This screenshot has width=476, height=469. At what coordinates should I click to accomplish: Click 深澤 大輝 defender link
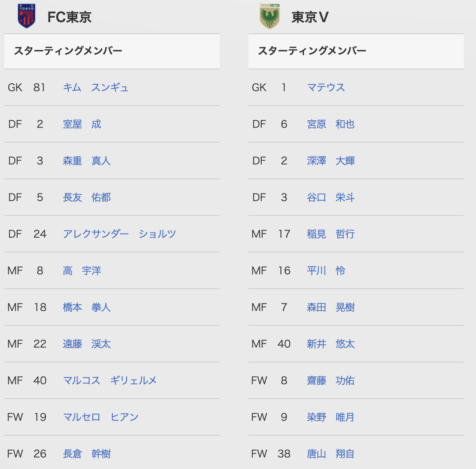[x=331, y=161]
